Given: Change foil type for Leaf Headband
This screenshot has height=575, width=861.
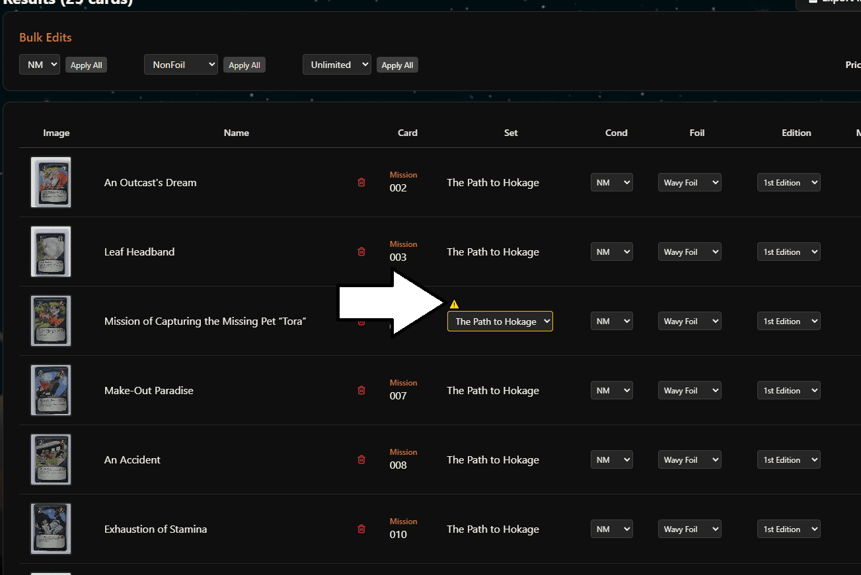Looking at the screenshot, I should coord(689,252).
